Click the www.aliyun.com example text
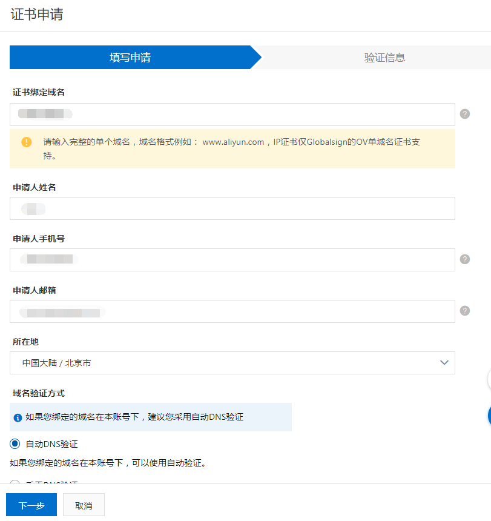The image size is (491, 521). (233, 142)
